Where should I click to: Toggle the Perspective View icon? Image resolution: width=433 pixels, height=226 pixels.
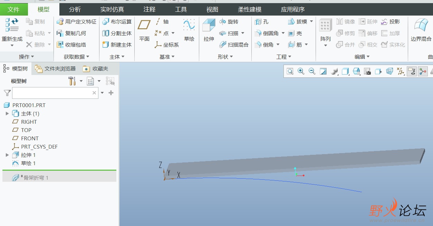(x=389, y=71)
